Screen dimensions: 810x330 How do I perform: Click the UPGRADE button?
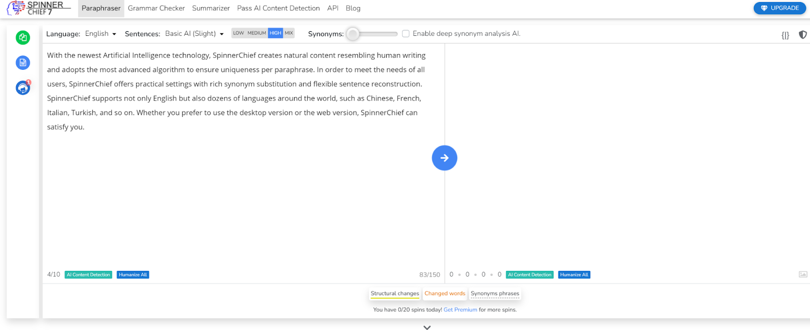780,8
